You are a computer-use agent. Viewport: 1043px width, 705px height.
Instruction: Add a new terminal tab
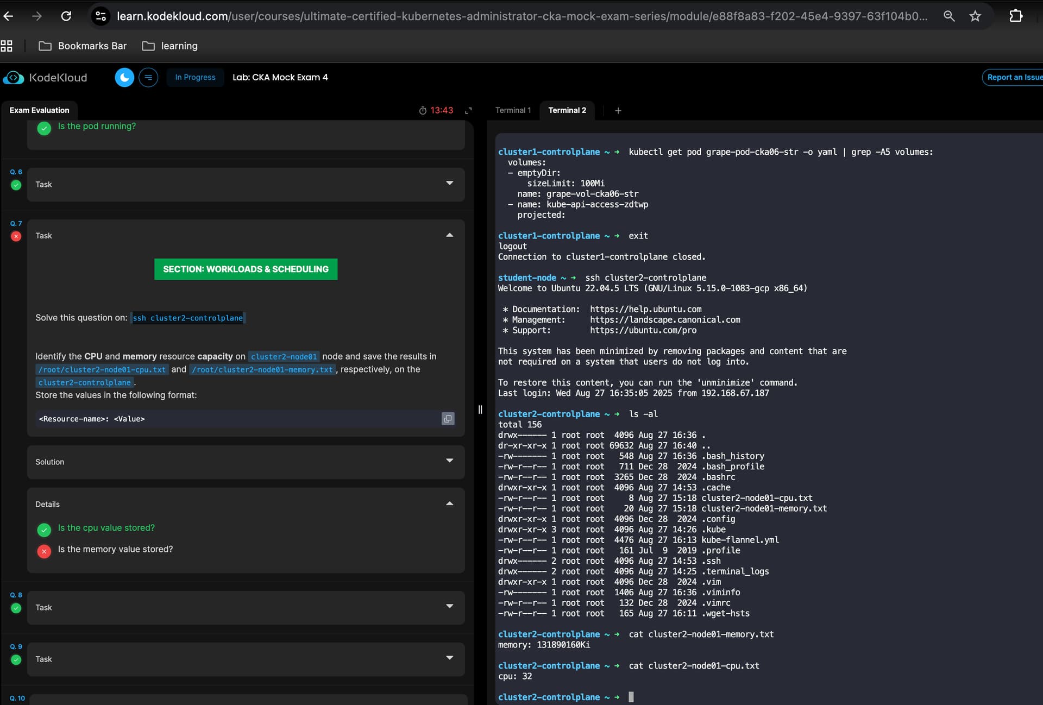(618, 111)
